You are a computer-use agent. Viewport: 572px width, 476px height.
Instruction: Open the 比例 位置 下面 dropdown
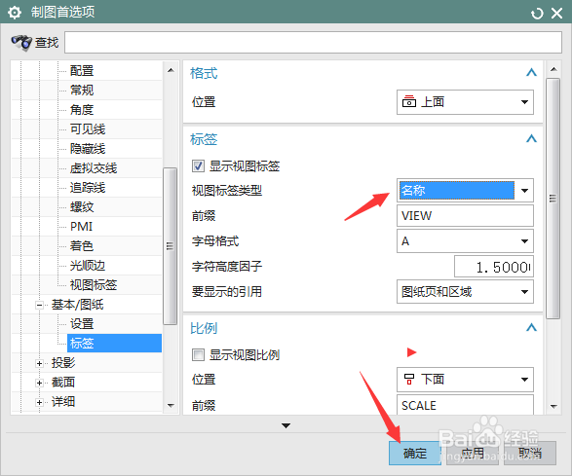point(465,380)
